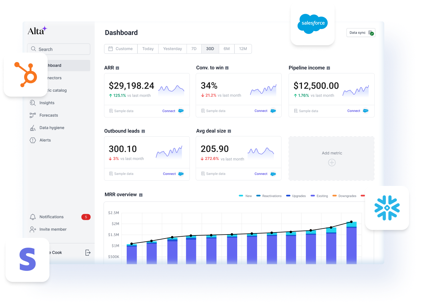The image size is (421, 307).
Task: Click the Salesforce cloud logo at the top
Action: click(x=312, y=24)
